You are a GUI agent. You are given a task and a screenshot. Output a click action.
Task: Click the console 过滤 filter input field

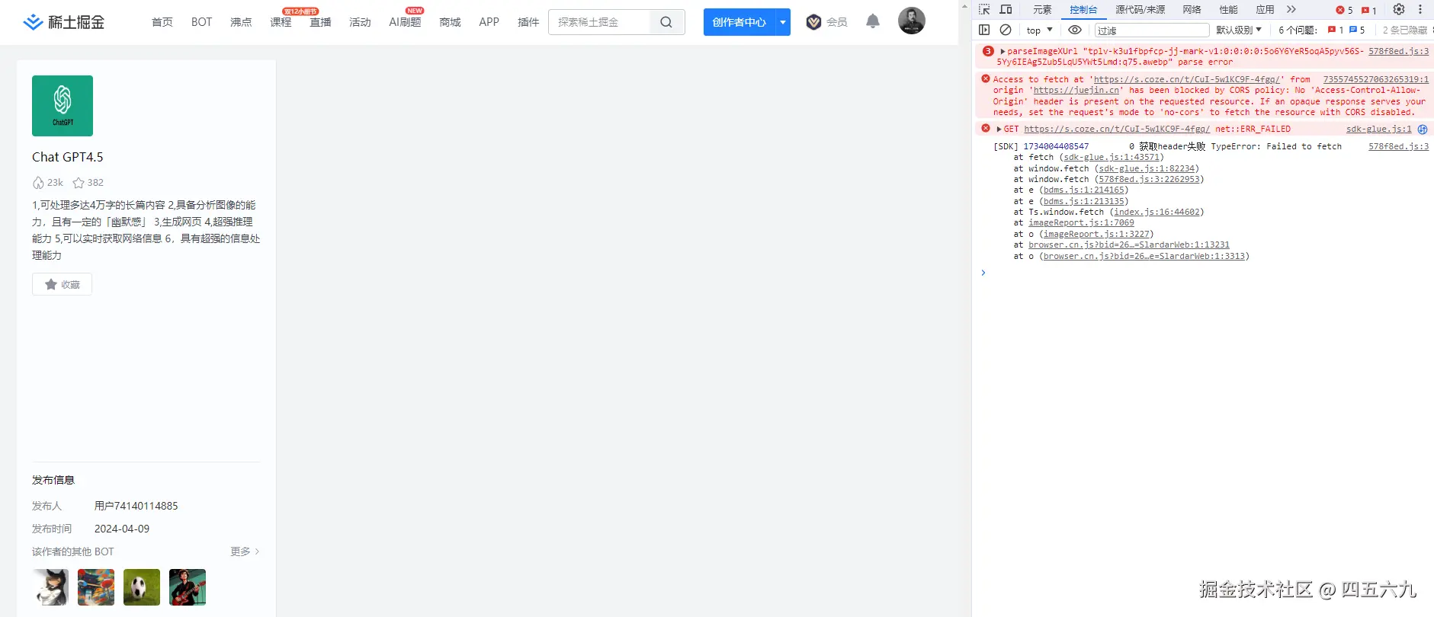coord(1151,30)
